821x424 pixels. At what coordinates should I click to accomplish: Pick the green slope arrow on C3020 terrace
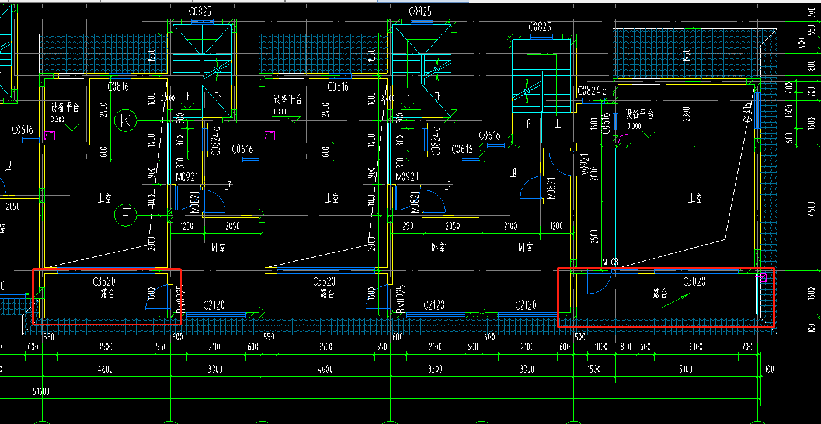676,301
